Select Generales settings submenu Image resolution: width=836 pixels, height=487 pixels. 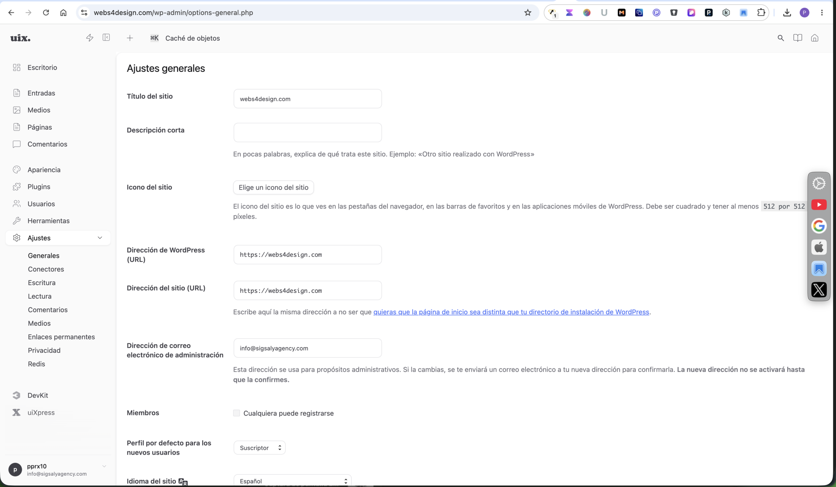coord(43,256)
